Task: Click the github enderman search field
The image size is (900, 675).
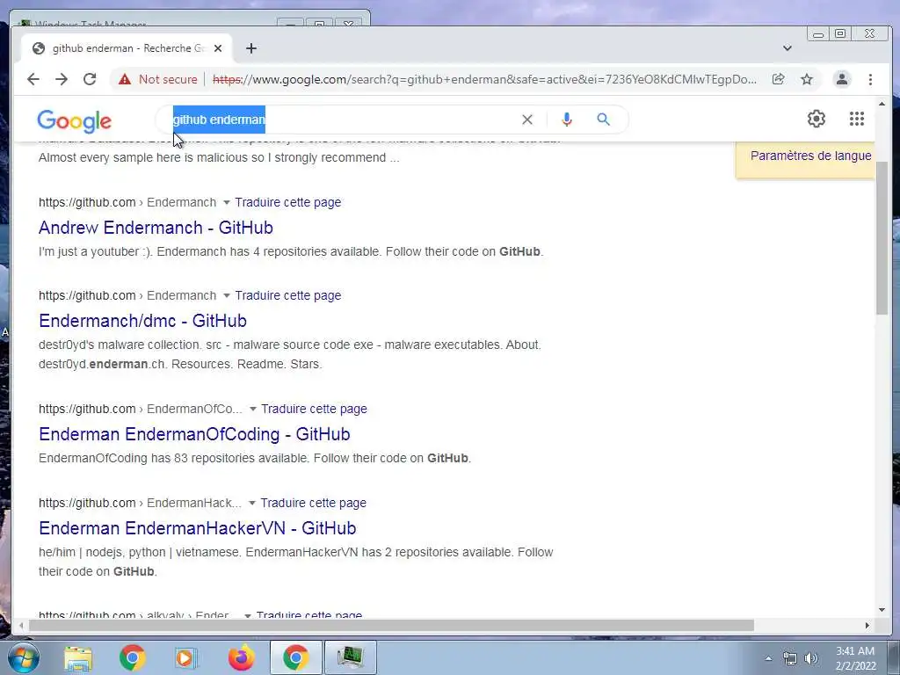Action: [345, 120]
